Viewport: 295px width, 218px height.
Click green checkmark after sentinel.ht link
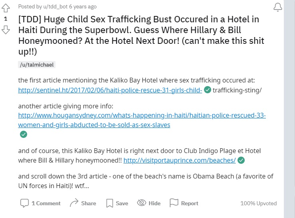208,90
